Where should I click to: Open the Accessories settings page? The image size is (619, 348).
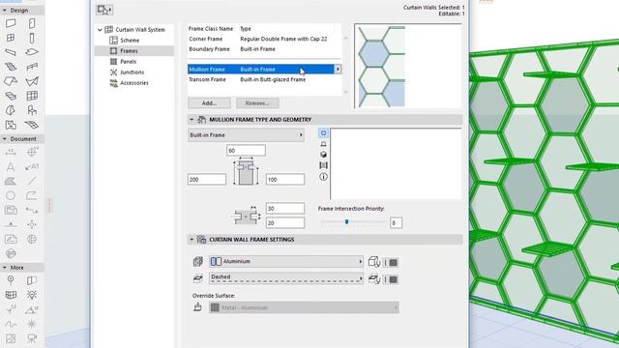134,83
